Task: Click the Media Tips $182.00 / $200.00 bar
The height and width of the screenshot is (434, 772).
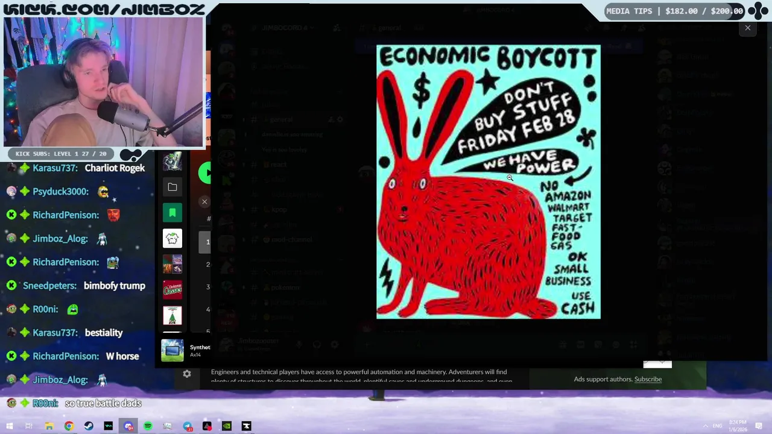Action: [674, 11]
